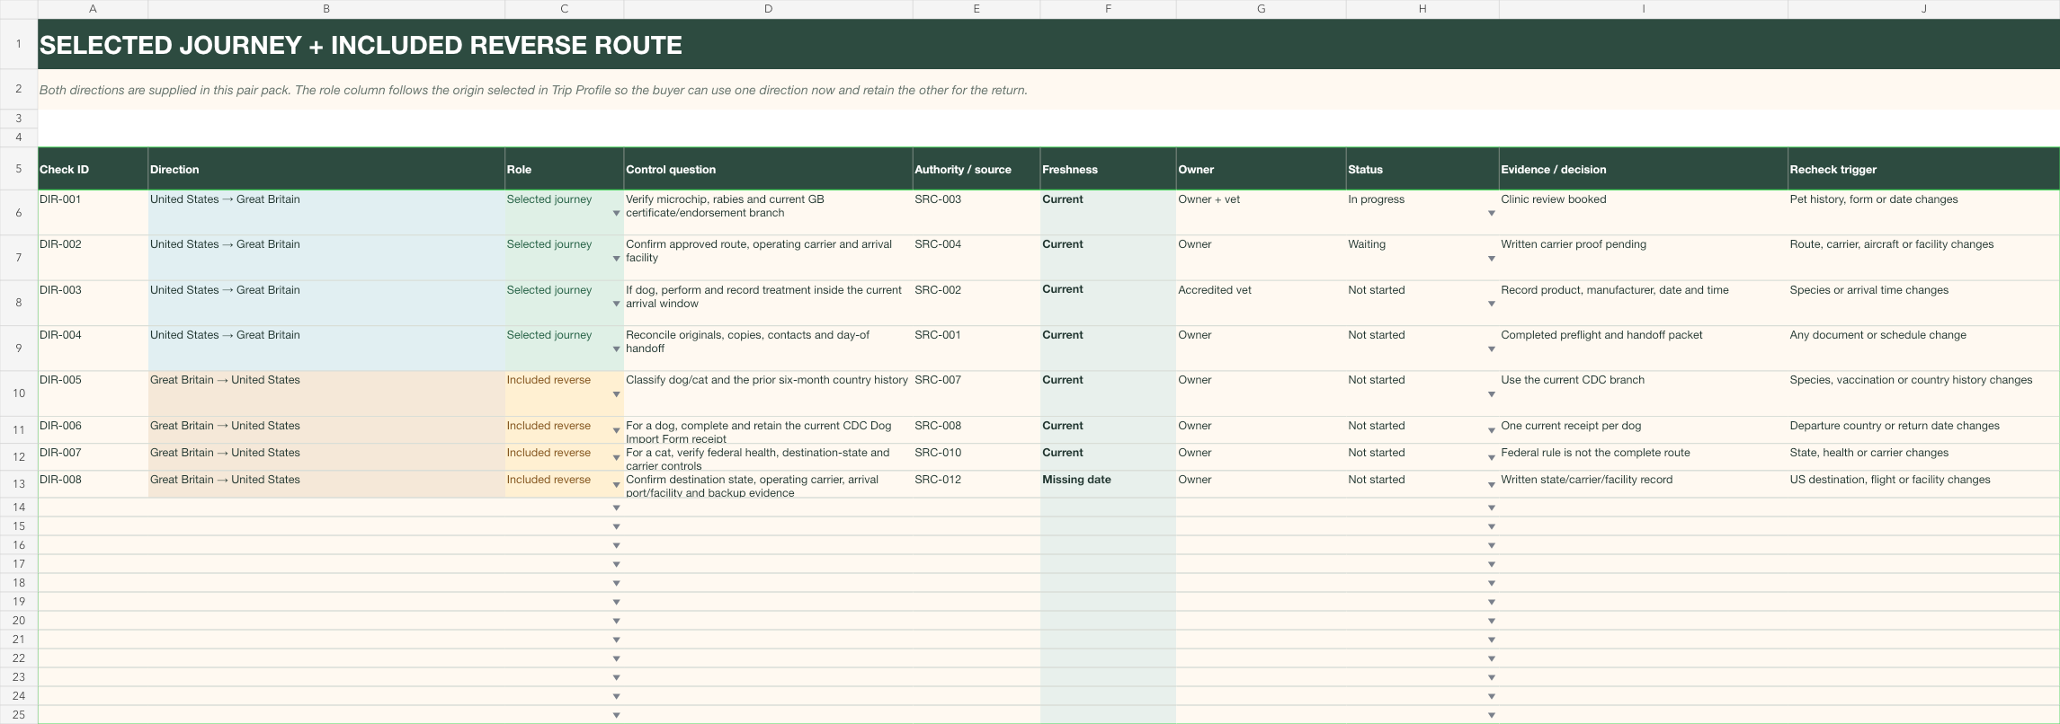
Task: Click the Missing date freshness cell
Action: 1108,484
